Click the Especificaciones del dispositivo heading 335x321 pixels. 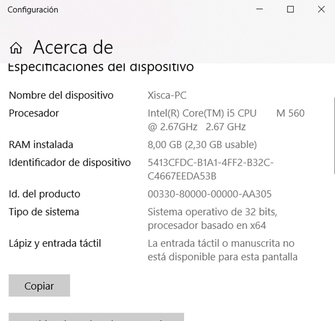pyautogui.click(x=100, y=67)
